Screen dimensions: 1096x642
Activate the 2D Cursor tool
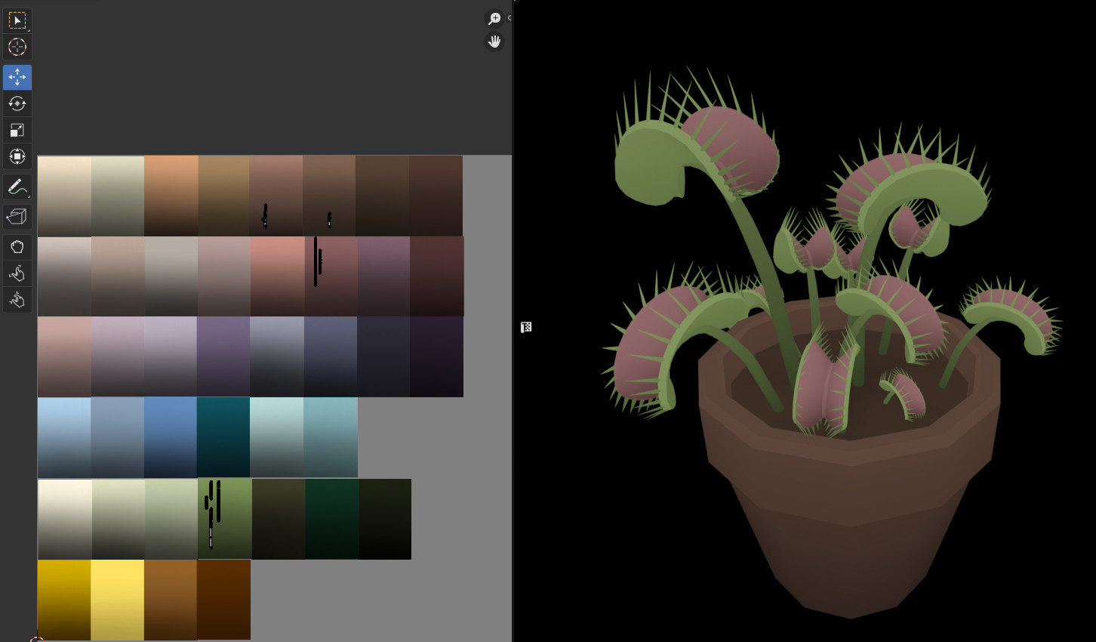click(x=17, y=47)
